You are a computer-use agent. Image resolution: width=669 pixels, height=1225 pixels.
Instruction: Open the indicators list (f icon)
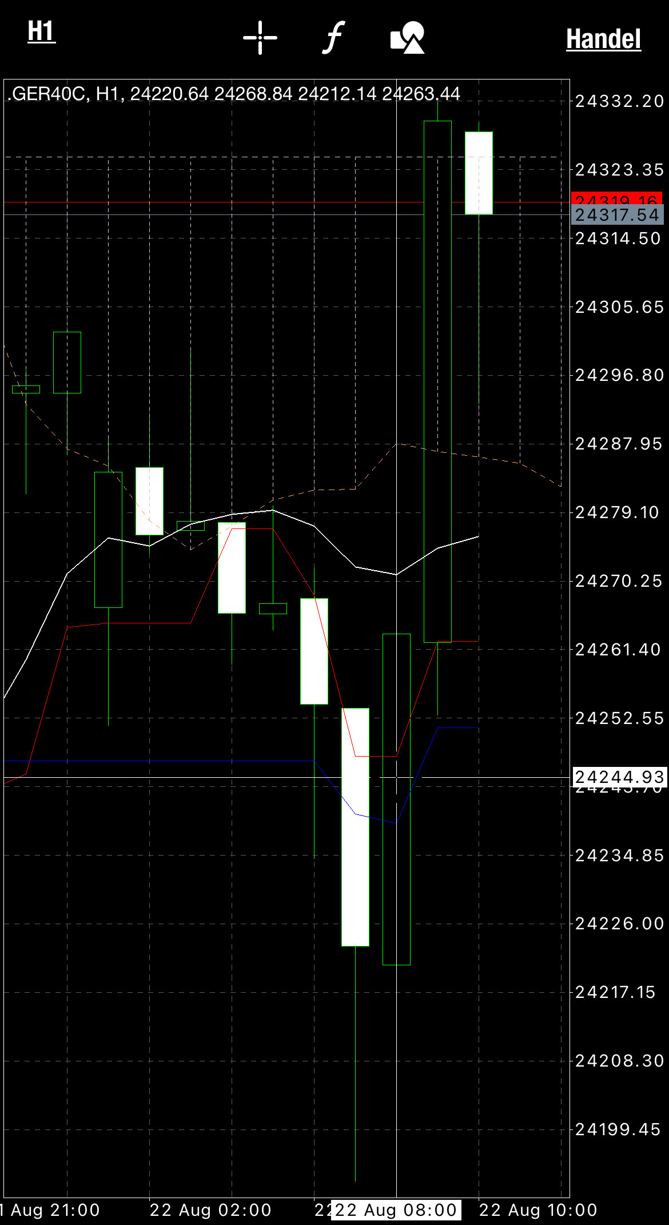click(334, 38)
